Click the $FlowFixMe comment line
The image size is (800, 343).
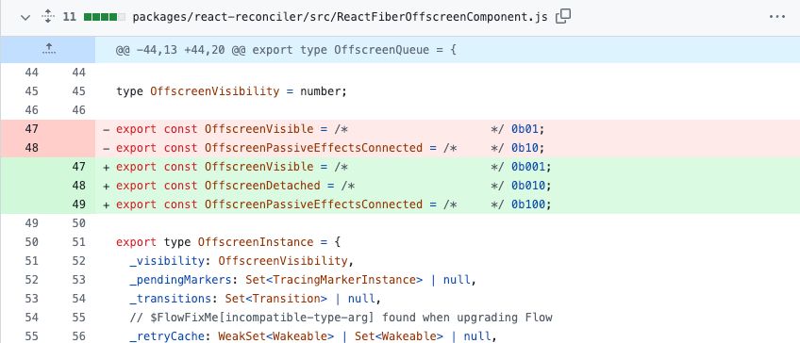click(x=447, y=318)
